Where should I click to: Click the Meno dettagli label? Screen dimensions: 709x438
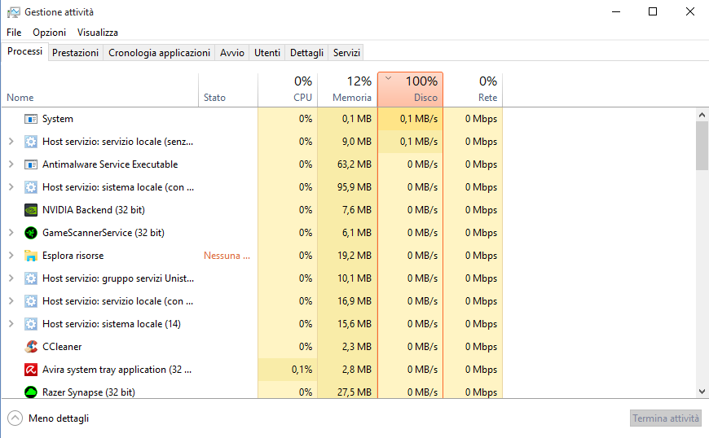(x=59, y=418)
